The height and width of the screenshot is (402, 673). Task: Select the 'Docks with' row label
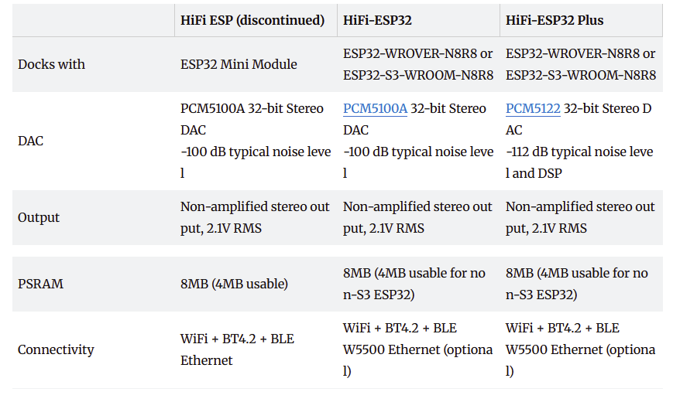52,64
